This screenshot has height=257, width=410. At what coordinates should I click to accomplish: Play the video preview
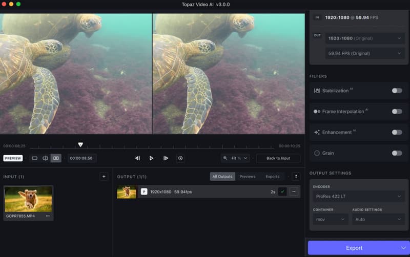[x=151, y=158]
